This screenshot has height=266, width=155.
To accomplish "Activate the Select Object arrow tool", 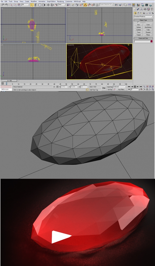I will (x=32, y=5).
